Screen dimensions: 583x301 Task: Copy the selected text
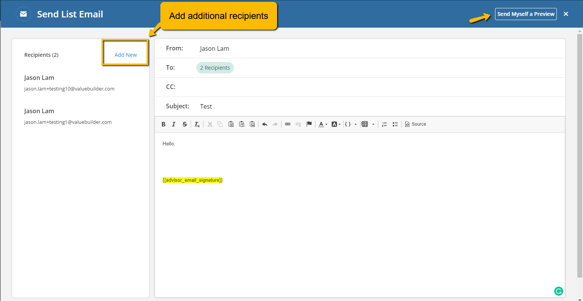[220, 124]
